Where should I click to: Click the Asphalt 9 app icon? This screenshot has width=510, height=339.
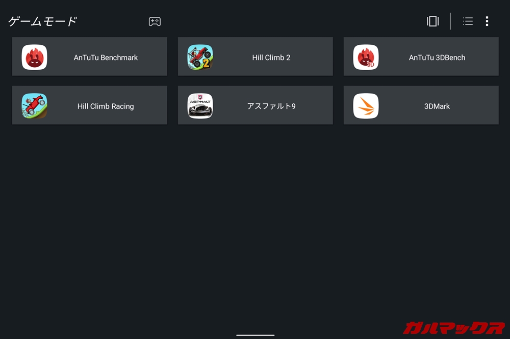(200, 106)
